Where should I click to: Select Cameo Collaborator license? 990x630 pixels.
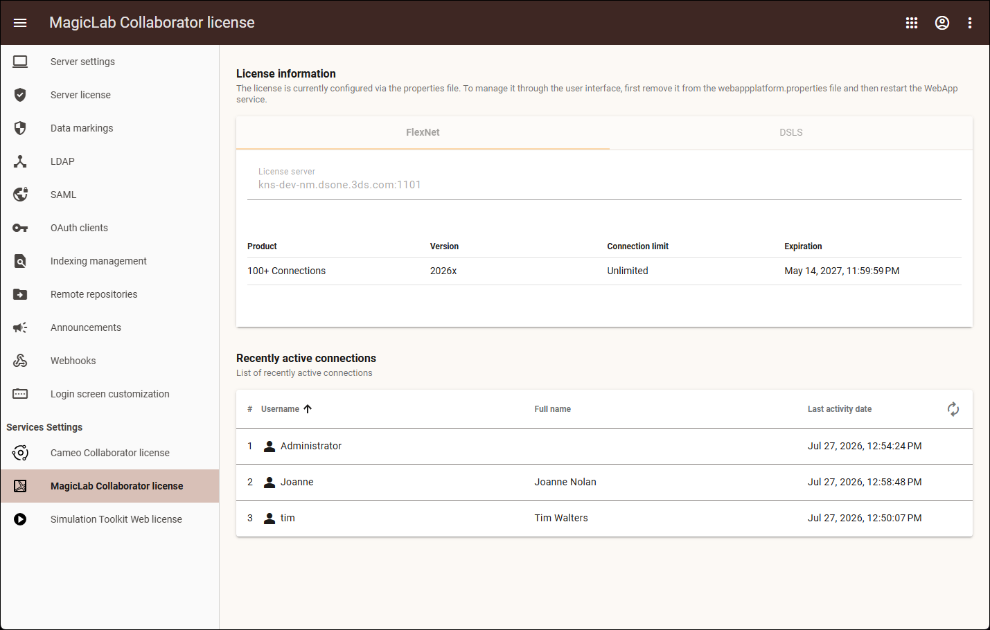click(109, 453)
